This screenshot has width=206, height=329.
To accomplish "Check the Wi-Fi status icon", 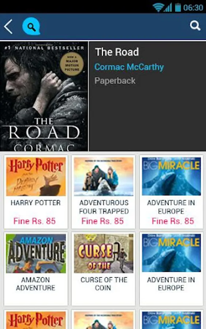I will (x=158, y=8).
